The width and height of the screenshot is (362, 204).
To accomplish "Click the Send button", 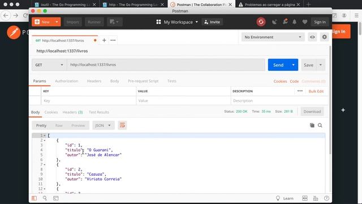I will pyautogui.click(x=278, y=65).
